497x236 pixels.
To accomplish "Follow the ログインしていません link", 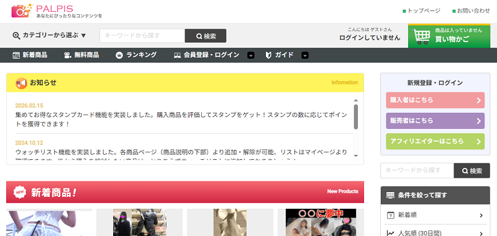I will 370,38.
